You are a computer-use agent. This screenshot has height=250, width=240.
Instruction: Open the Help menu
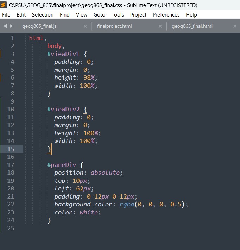coord(191,15)
